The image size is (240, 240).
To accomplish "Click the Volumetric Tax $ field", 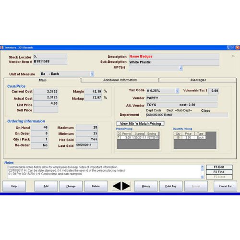I will click(214, 91).
